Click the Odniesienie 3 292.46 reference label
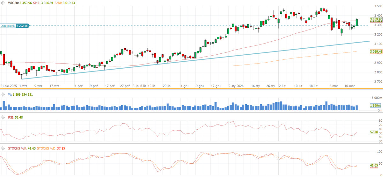Viewport: 383px width, 177px height. pyautogui.click(x=15, y=25)
